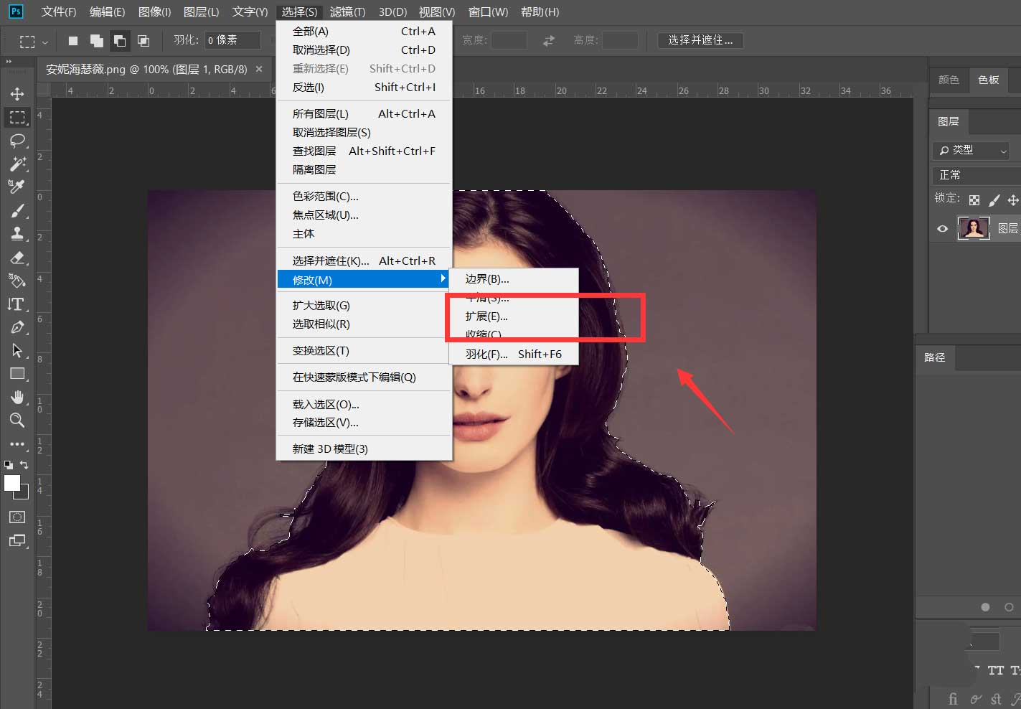Choose 羽化(F)... from the submenu
This screenshot has width=1021, height=709.
514,354
